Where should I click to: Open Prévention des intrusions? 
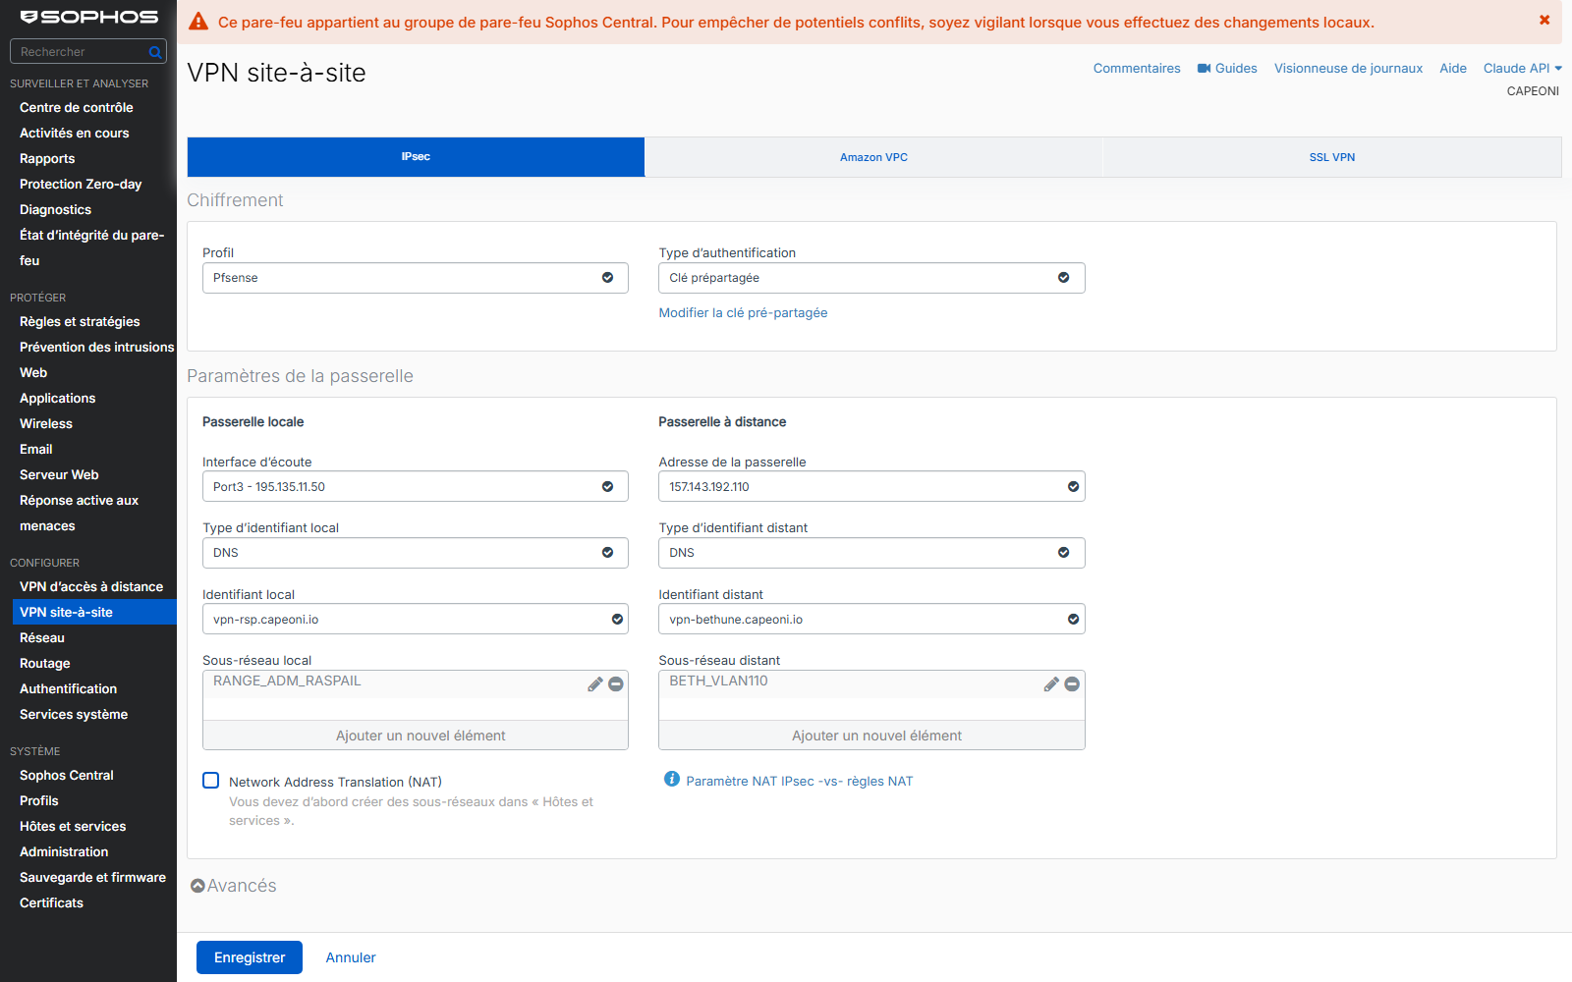(x=96, y=348)
